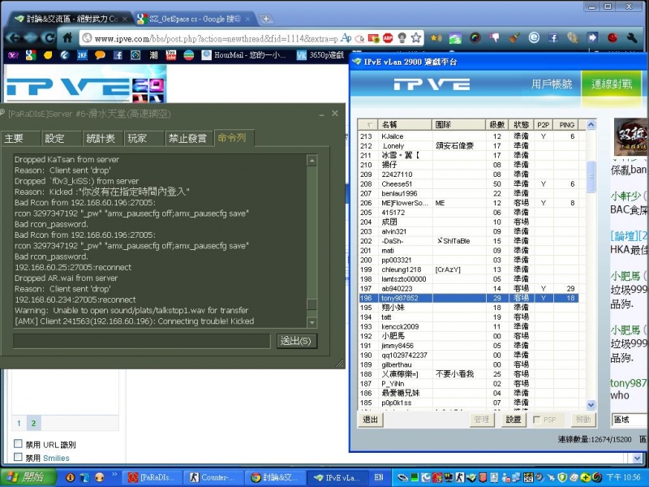
Task: Open the VK 3650p遊戲 bookmark
Action: (x=320, y=55)
